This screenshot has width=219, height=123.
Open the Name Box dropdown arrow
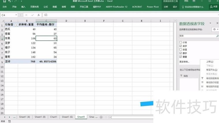click(16, 15)
